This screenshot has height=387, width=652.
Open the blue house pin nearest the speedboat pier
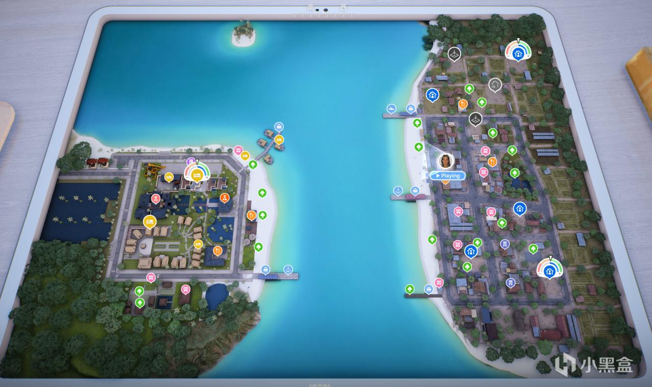click(432, 95)
